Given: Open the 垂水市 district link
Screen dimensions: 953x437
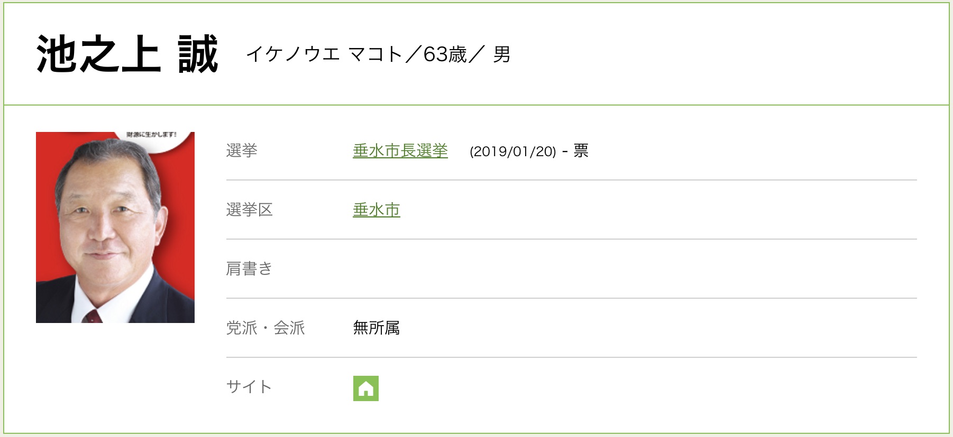Looking at the screenshot, I should tap(376, 210).
